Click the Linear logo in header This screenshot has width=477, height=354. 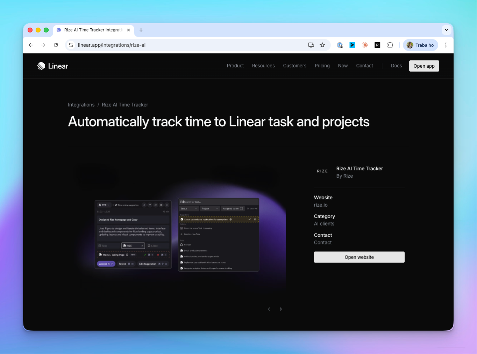[53, 66]
